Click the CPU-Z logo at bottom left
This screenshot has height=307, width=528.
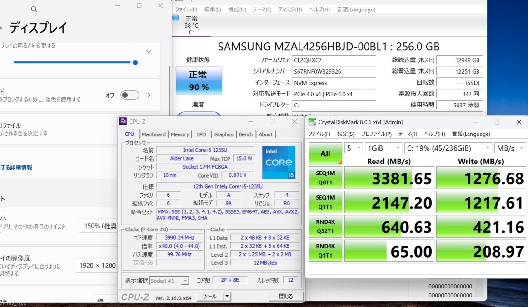[136, 297]
